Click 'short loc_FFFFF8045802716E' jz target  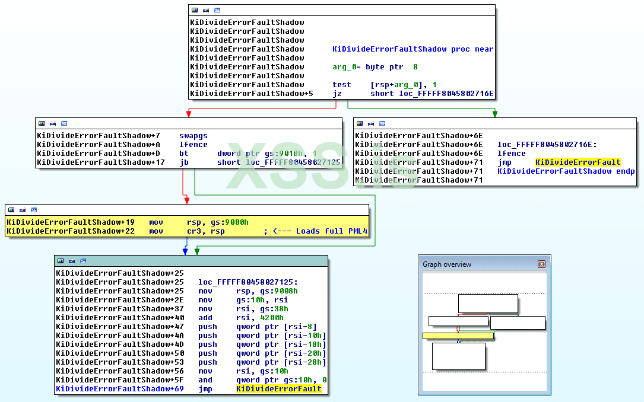point(432,94)
